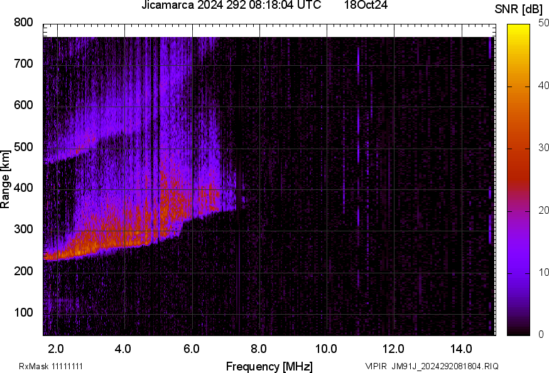
Task: Click the x-axis tick label '10.0'
Action: tap(326, 349)
